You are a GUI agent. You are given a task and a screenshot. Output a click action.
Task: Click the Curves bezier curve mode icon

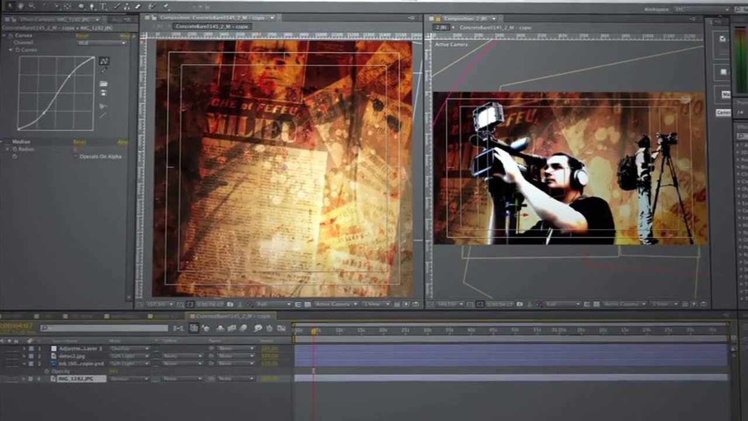click(x=104, y=61)
